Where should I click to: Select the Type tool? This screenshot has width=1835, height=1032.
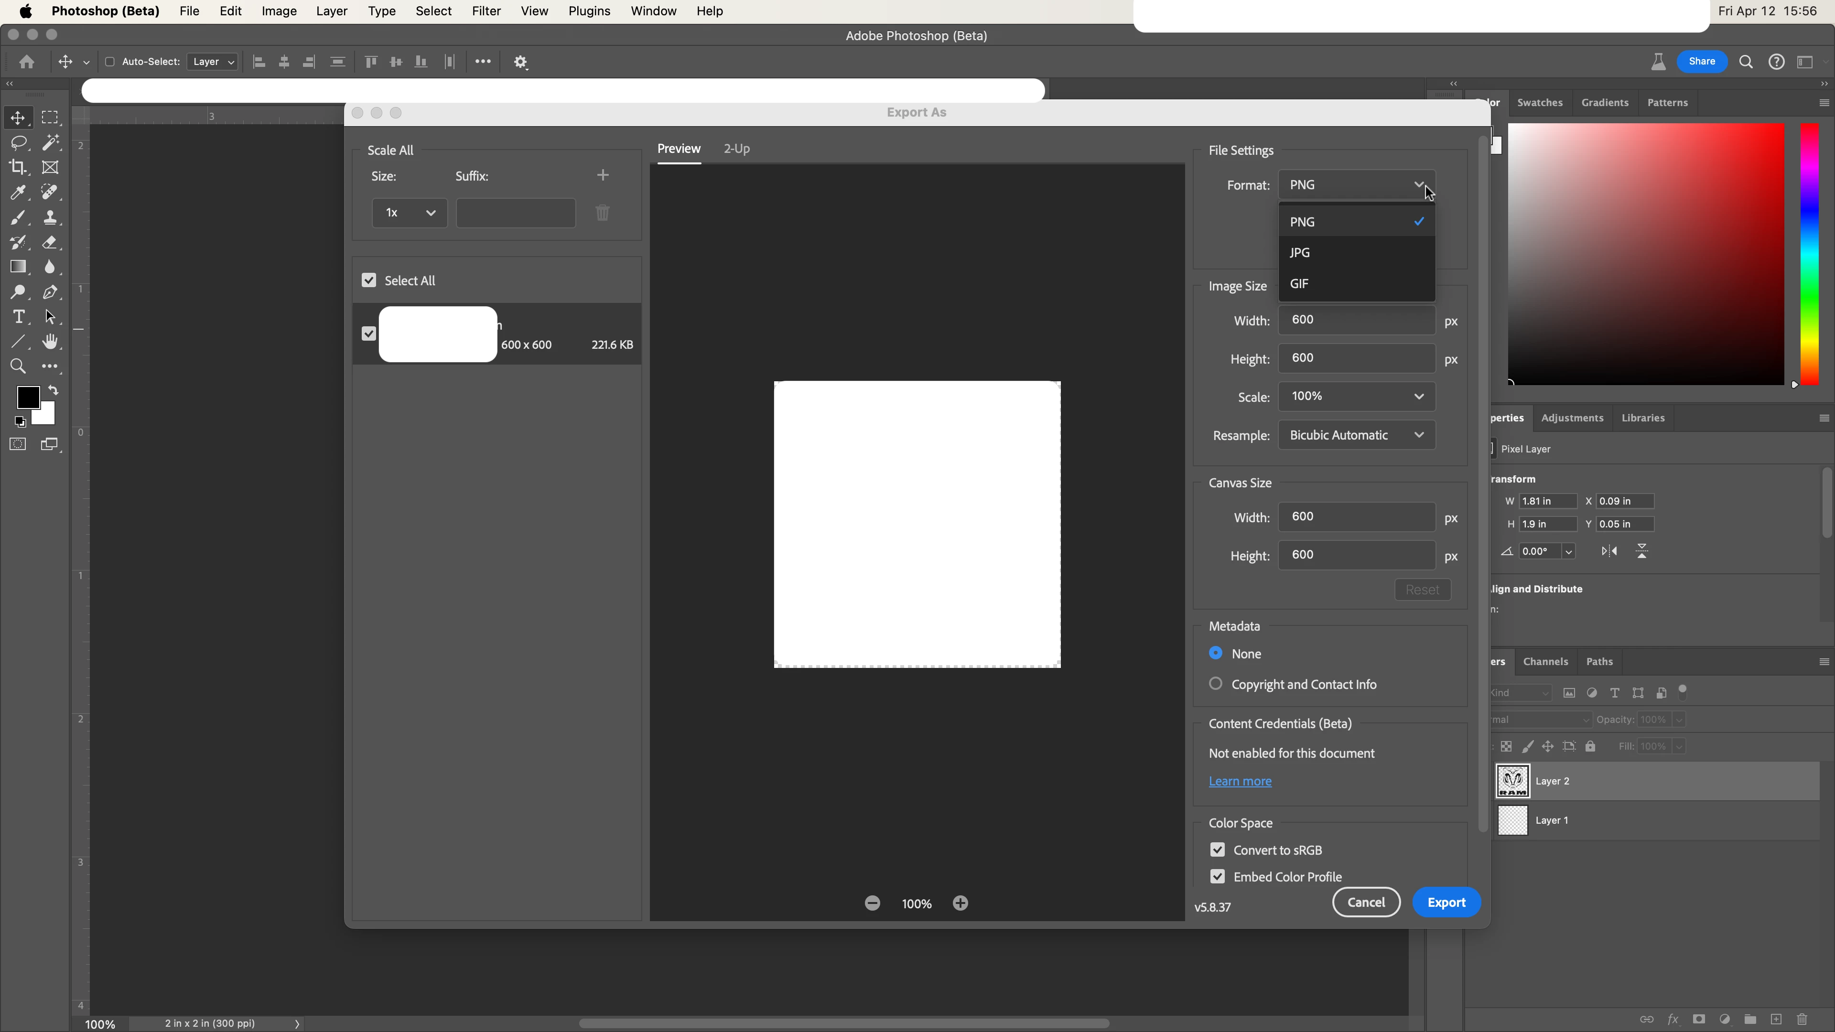click(x=19, y=317)
